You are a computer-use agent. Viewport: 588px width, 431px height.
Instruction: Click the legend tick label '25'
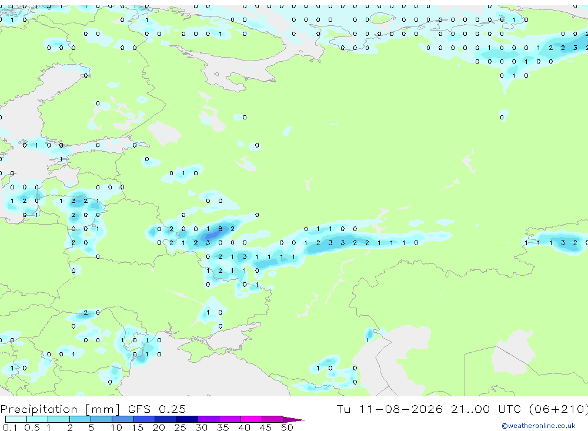coord(180,427)
